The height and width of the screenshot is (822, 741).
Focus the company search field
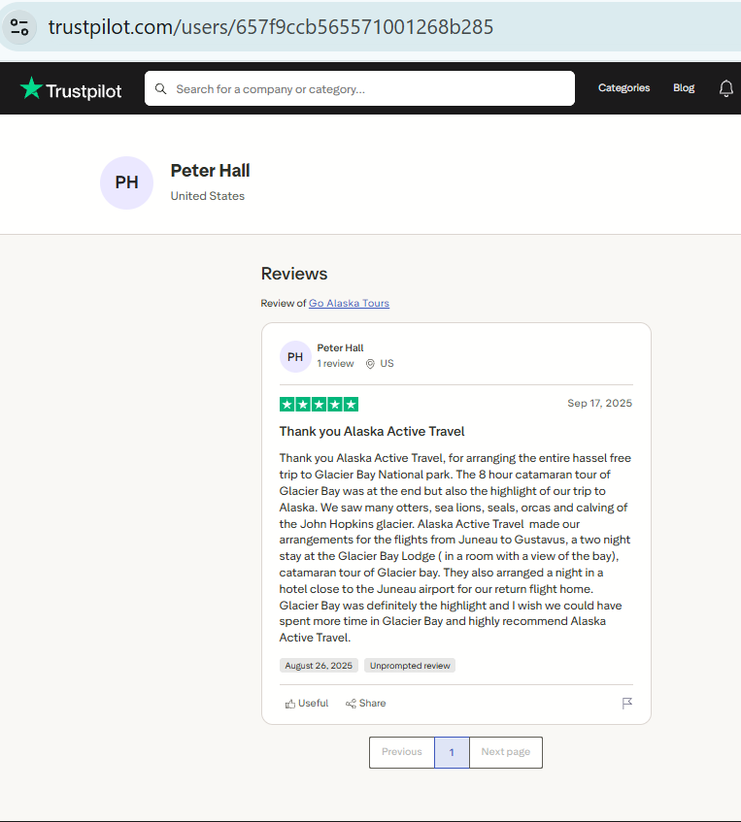(359, 88)
